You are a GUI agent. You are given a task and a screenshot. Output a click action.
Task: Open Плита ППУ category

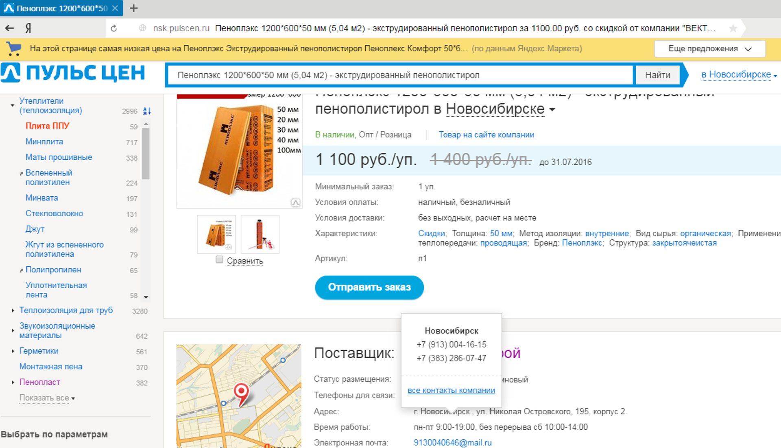[47, 126]
